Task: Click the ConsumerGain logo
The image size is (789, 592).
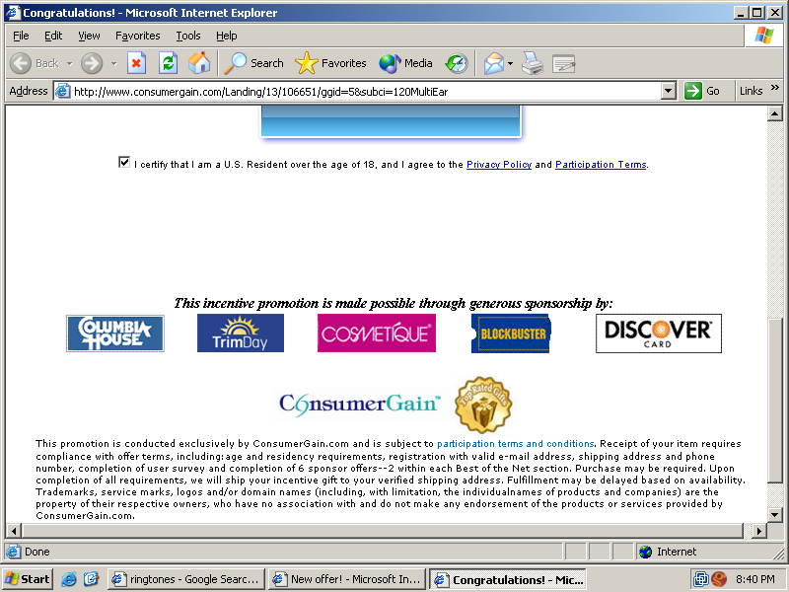Action: [360, 404]
